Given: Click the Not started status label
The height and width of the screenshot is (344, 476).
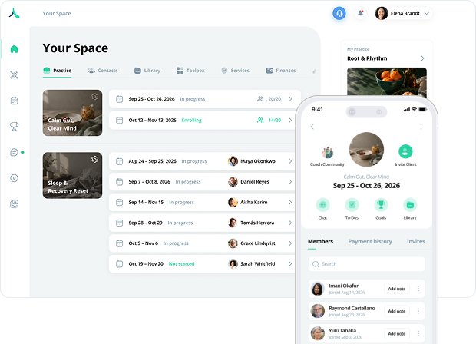Looking at the screenshot, I should [181, 264].
